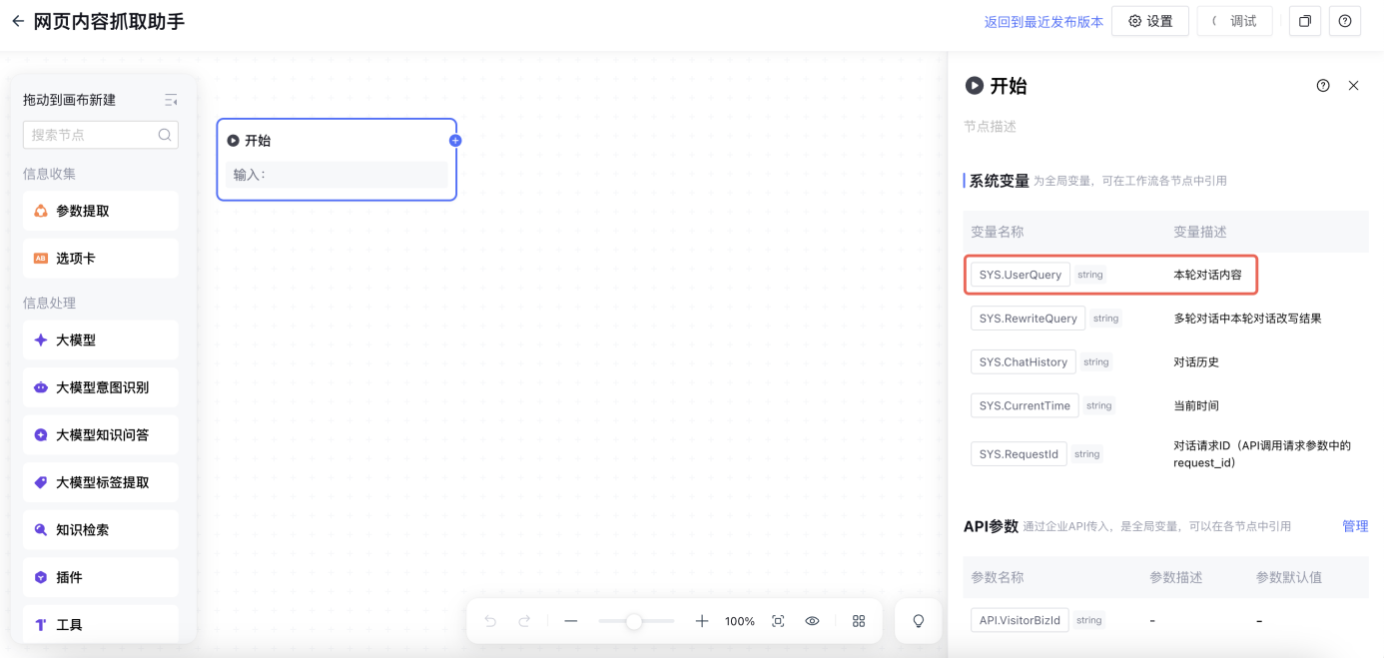Click the 调试 button
1384x658 pixels.
[1234, 21]
